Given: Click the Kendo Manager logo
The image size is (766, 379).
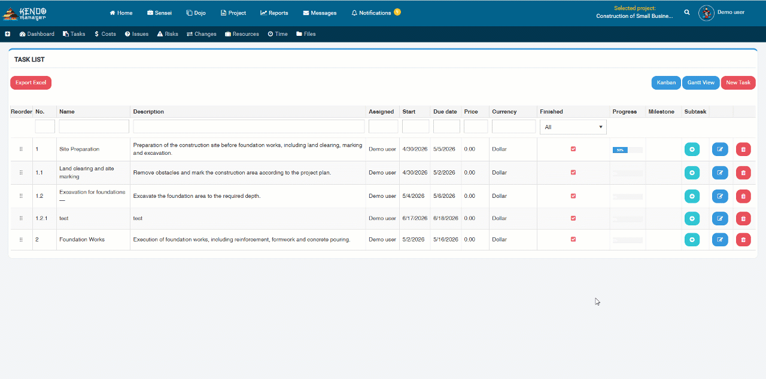Looking at the screenshot, I should pyautogui.click(x=25, y=13).
